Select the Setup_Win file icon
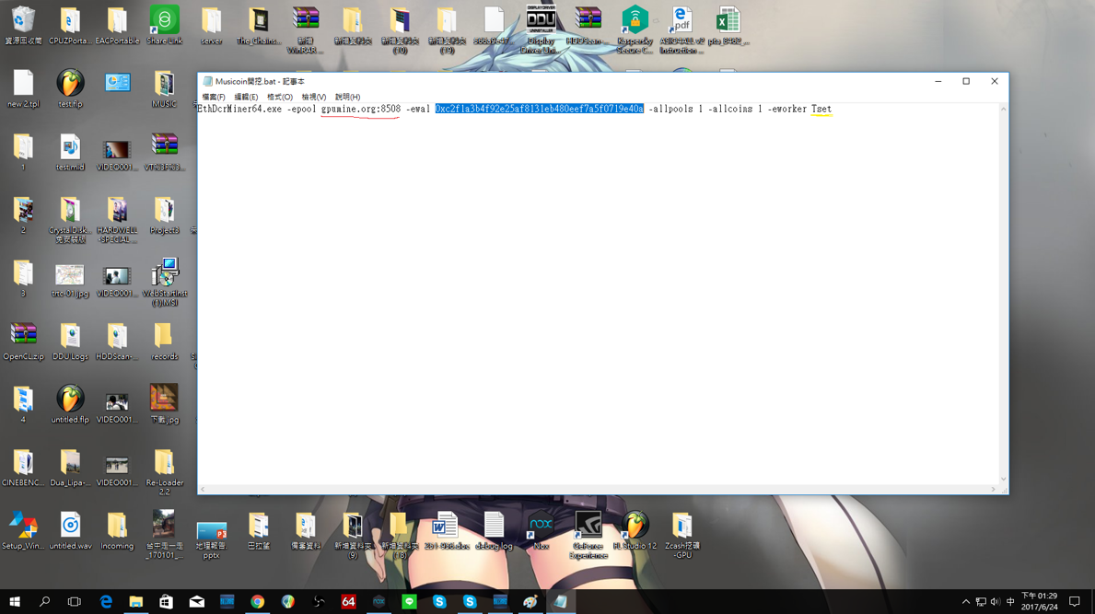This screenshot has height=614, width=1095. click(23, 531)
